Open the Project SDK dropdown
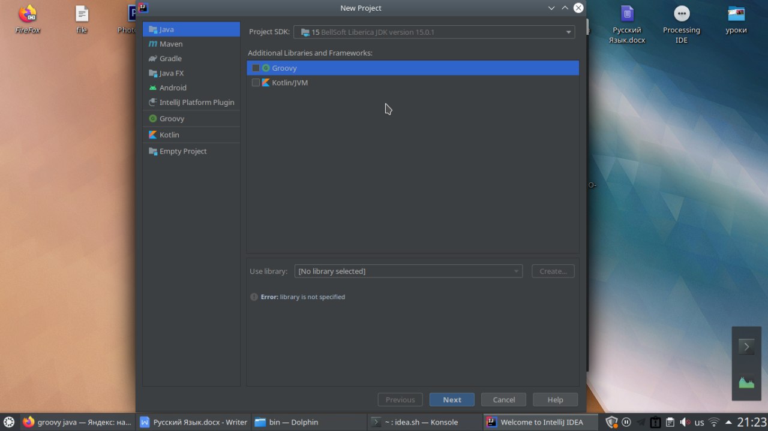Viewport: 768px width, 431px height. pos(434,32)
